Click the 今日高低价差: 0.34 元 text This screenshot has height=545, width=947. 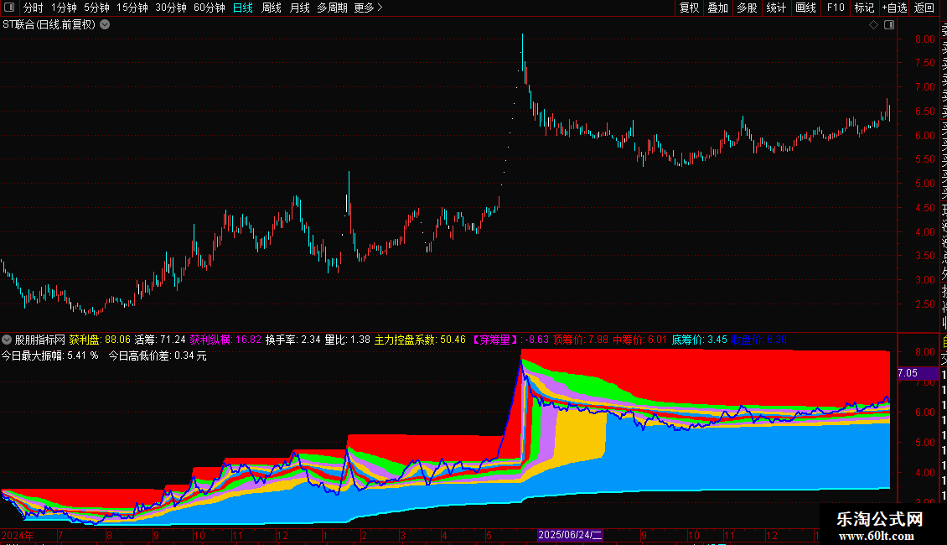158,356
